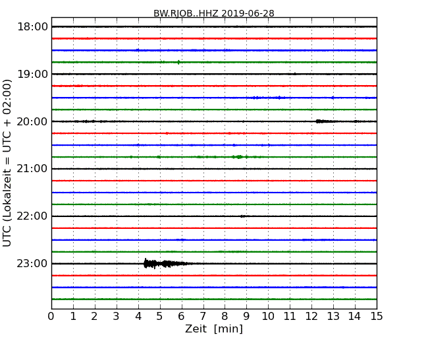Click x-axis tick label 1
This screenshot has width=428, height=343.
point(73,316)
